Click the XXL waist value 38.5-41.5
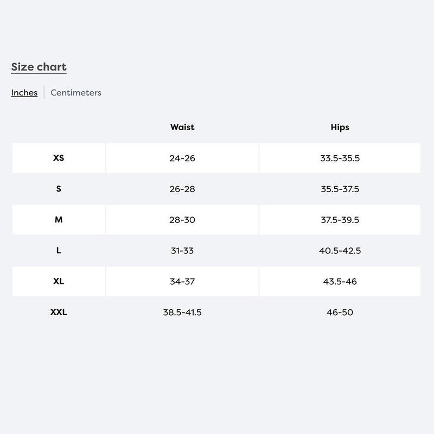This screenshot has height=434, width=434. 182,312
